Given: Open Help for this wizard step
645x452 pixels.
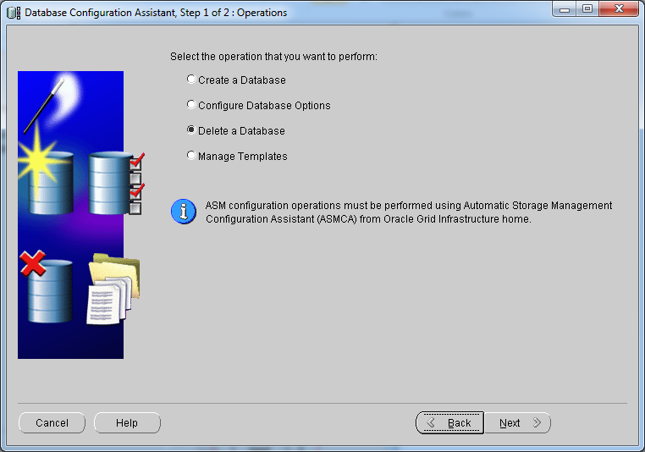Looking at the screenshot, I should [127, 423].
